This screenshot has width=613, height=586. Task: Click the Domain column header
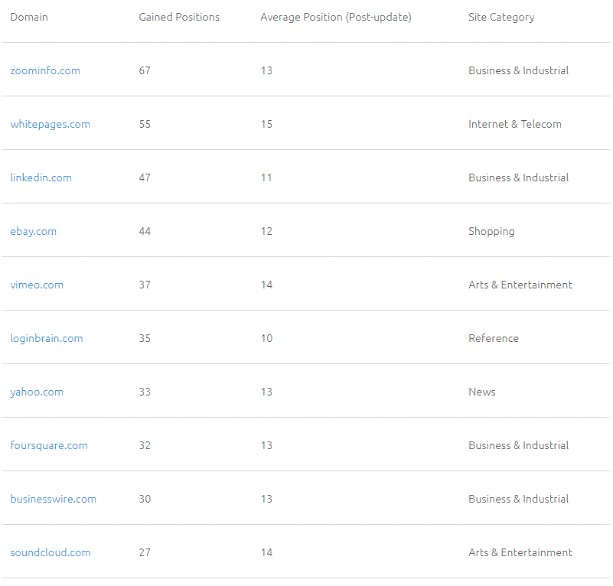pos(29,17)
